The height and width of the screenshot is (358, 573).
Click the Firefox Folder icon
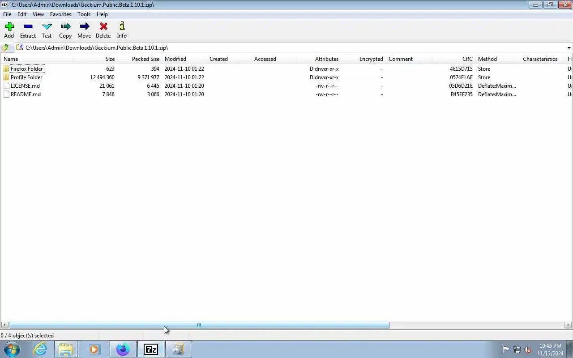pos(6,69)
